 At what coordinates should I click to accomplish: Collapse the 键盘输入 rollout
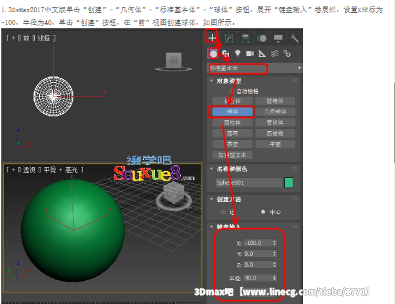(212, 227)
